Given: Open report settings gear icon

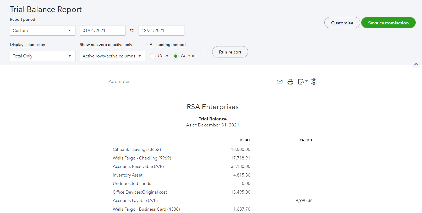Looking at the screenshot, I should (314, 82).
